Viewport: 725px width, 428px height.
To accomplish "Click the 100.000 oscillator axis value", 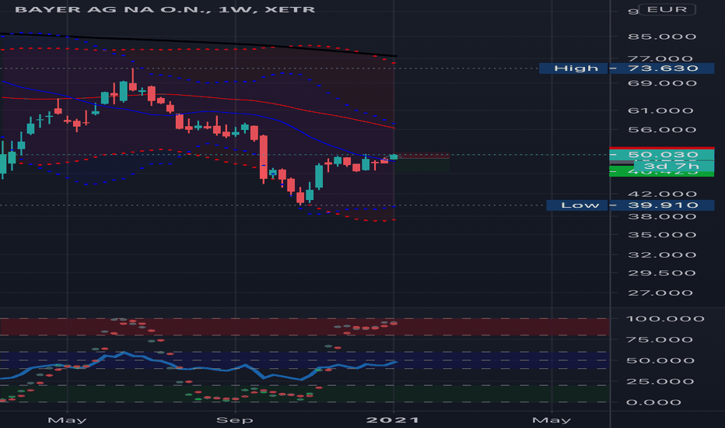I will (x=665, y=319).
